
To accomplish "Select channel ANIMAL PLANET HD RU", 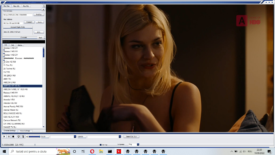I will tap(23, 96).
